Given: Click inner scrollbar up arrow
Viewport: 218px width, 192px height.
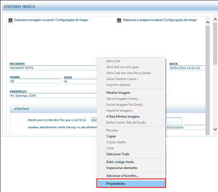Looking at the screenshot, I should point(208,22).
